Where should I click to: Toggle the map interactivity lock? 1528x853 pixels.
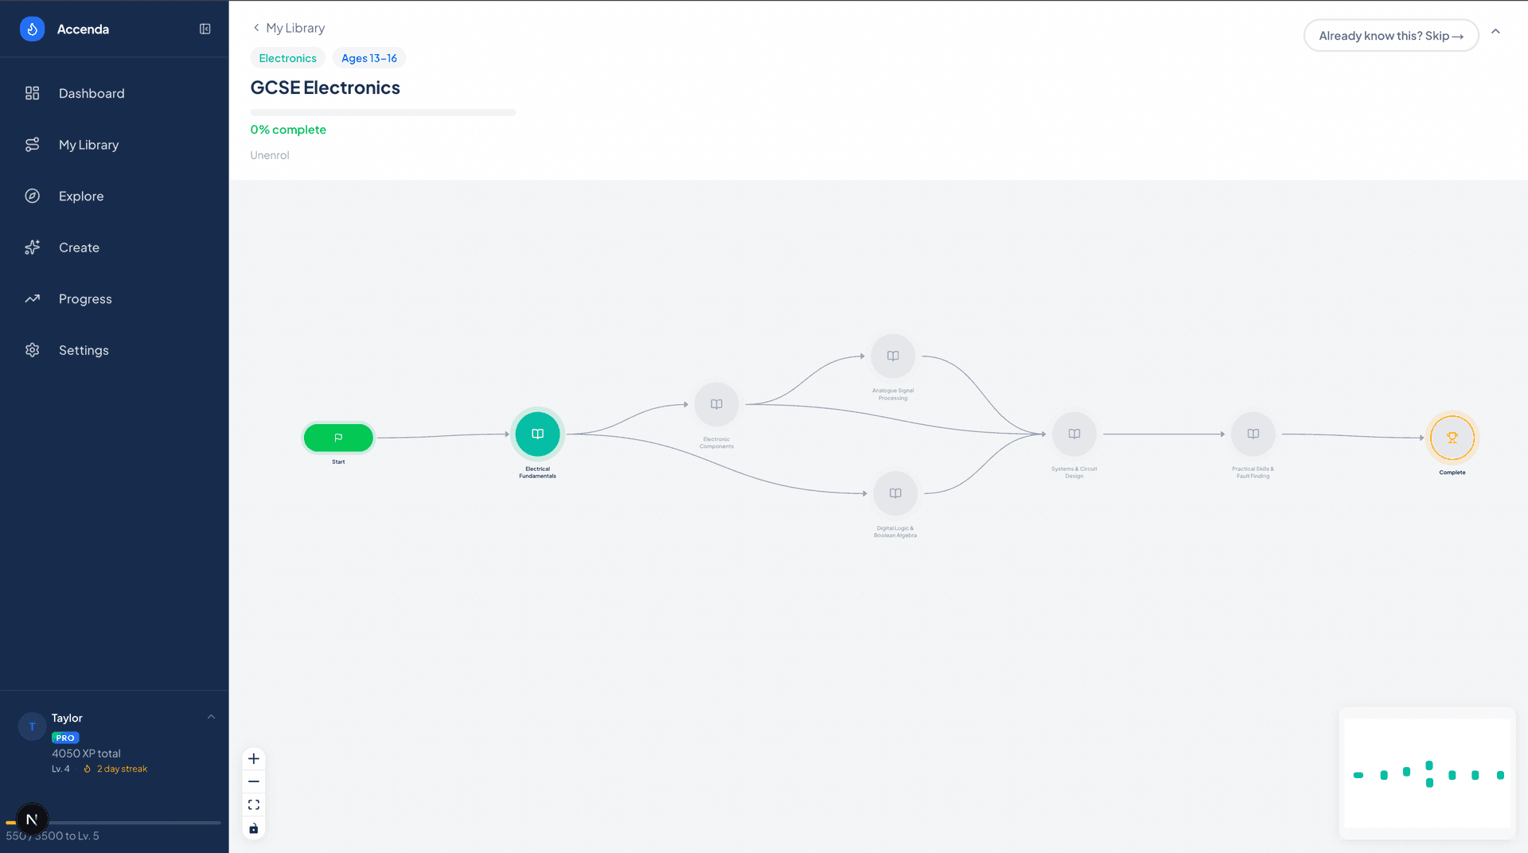click(254, 828)
